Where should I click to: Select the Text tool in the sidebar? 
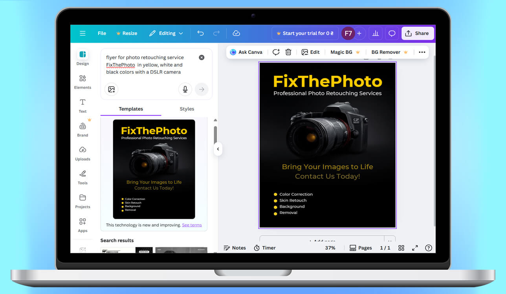(x=82, y=105)
